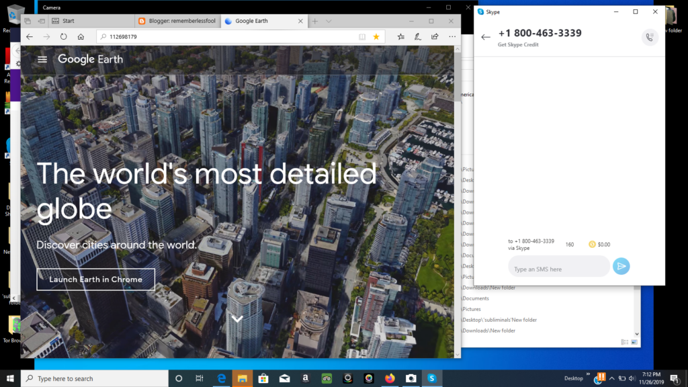The height and width of the screenshot is (387, 688).
Task: Open the network status tray icon
Action: coord(621,378)
